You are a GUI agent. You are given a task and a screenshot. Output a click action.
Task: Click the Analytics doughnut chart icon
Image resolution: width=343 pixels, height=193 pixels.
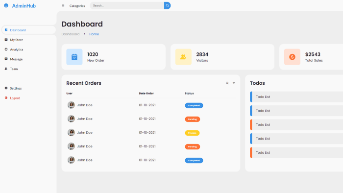6,49
